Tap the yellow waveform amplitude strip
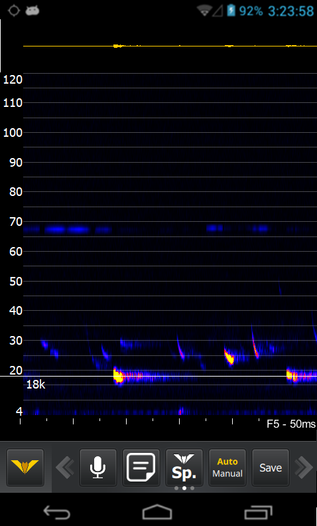The height and width of the screenshot is (526, 317). click(170, 46)
